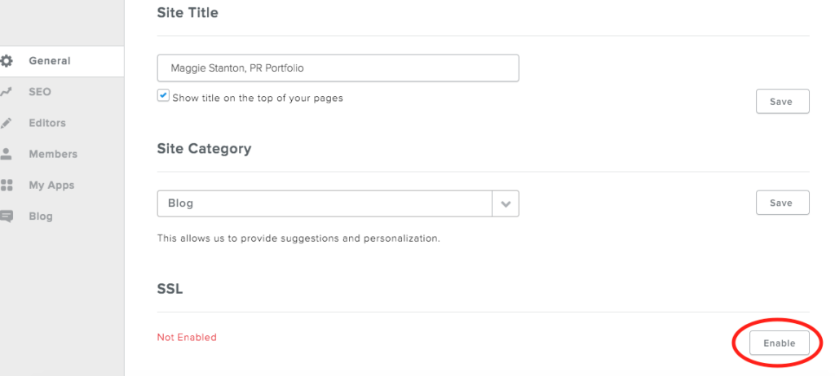Uncheck Show title on top of pages
The height and width of the screenshot is (376, 835).
click(x=163, y=96)
